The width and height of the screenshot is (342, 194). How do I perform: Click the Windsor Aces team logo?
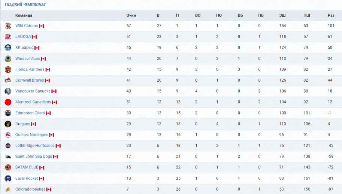click(8, 58)
